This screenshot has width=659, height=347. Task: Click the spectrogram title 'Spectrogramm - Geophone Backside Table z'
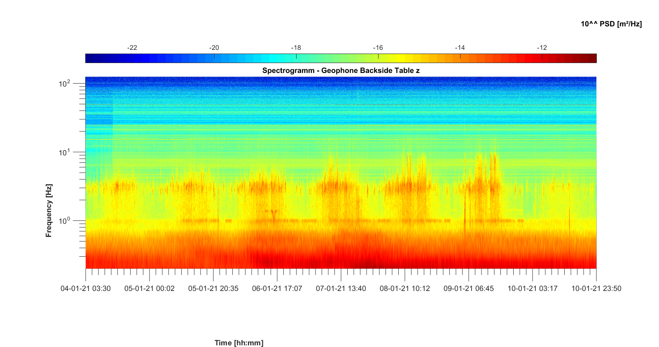341,70
